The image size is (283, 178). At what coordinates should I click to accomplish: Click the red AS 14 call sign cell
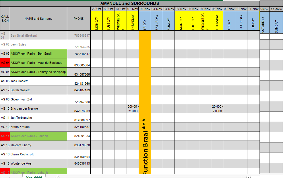tap(5, 136)
